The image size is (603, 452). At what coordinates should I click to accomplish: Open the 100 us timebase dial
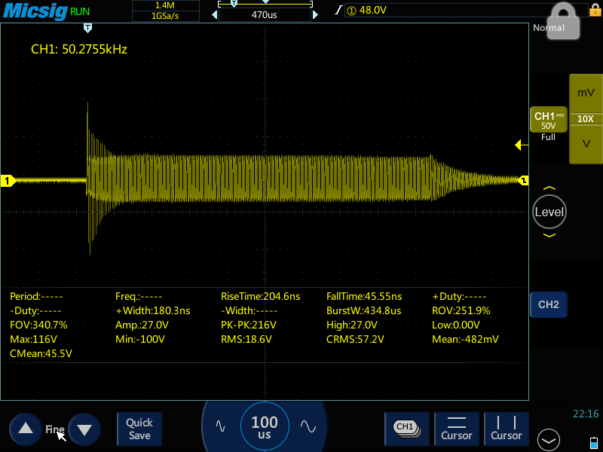point(265,426)
